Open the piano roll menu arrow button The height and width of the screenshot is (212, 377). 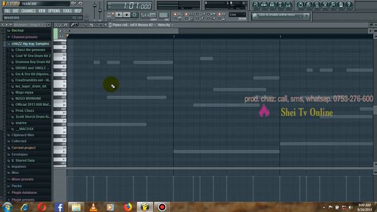56,25
